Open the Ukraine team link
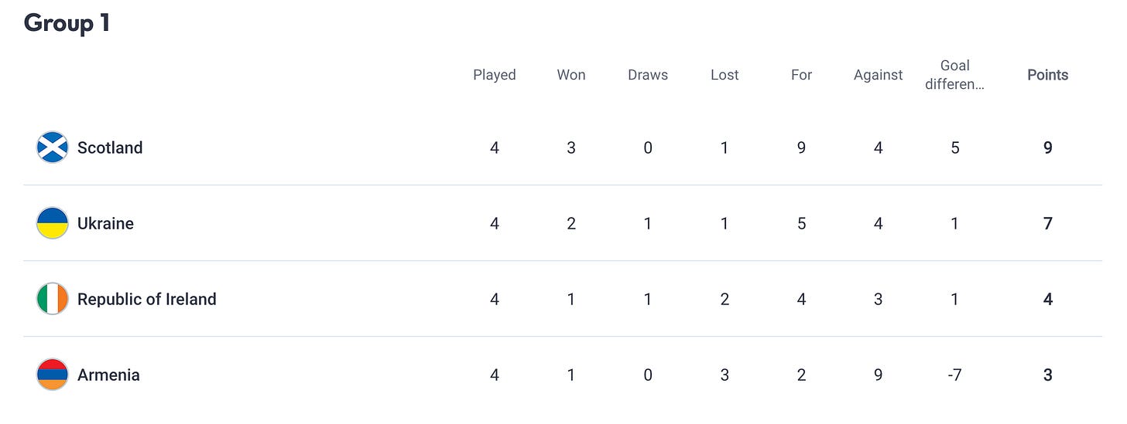 pos(105,223)
